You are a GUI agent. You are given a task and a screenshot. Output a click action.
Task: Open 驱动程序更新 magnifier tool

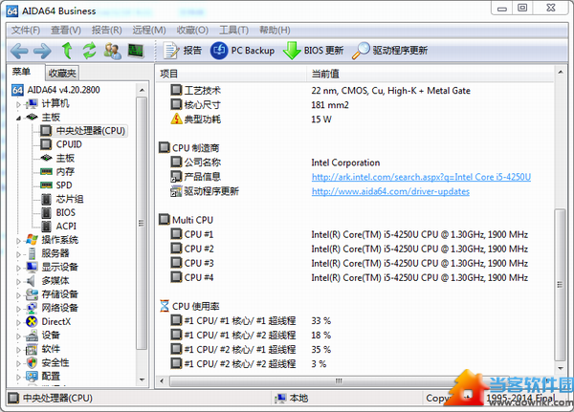(389, 51)
